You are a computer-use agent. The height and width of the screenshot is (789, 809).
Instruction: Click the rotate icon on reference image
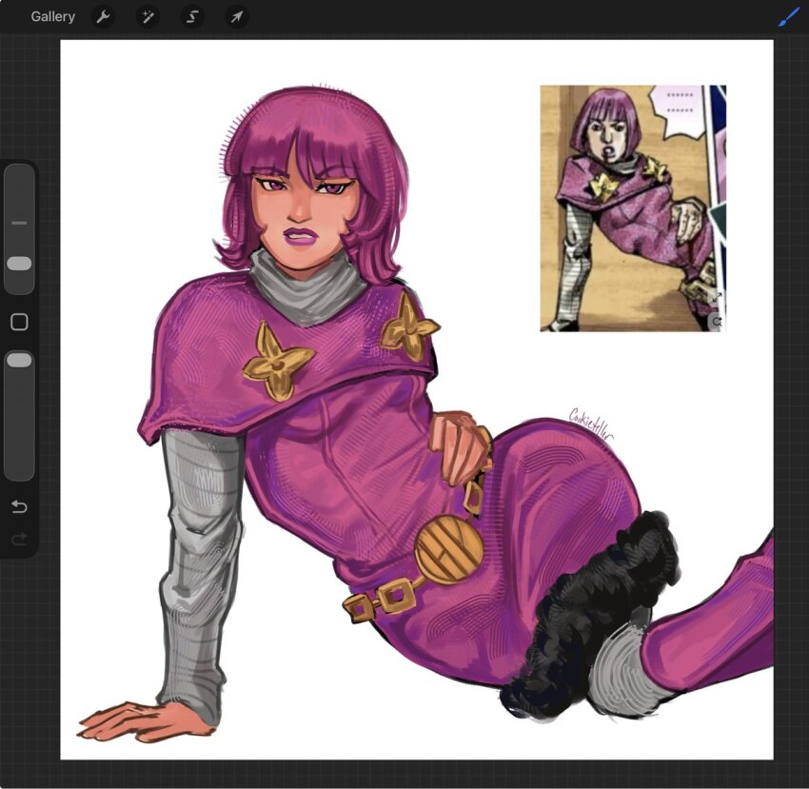[x=718, y=322]
